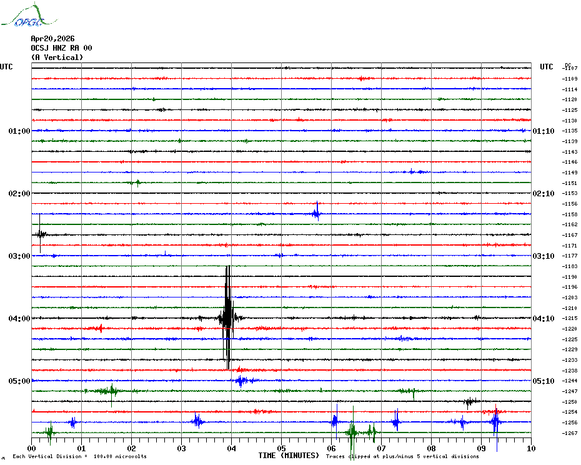Click the left "02:00" time label

[19, 194]
